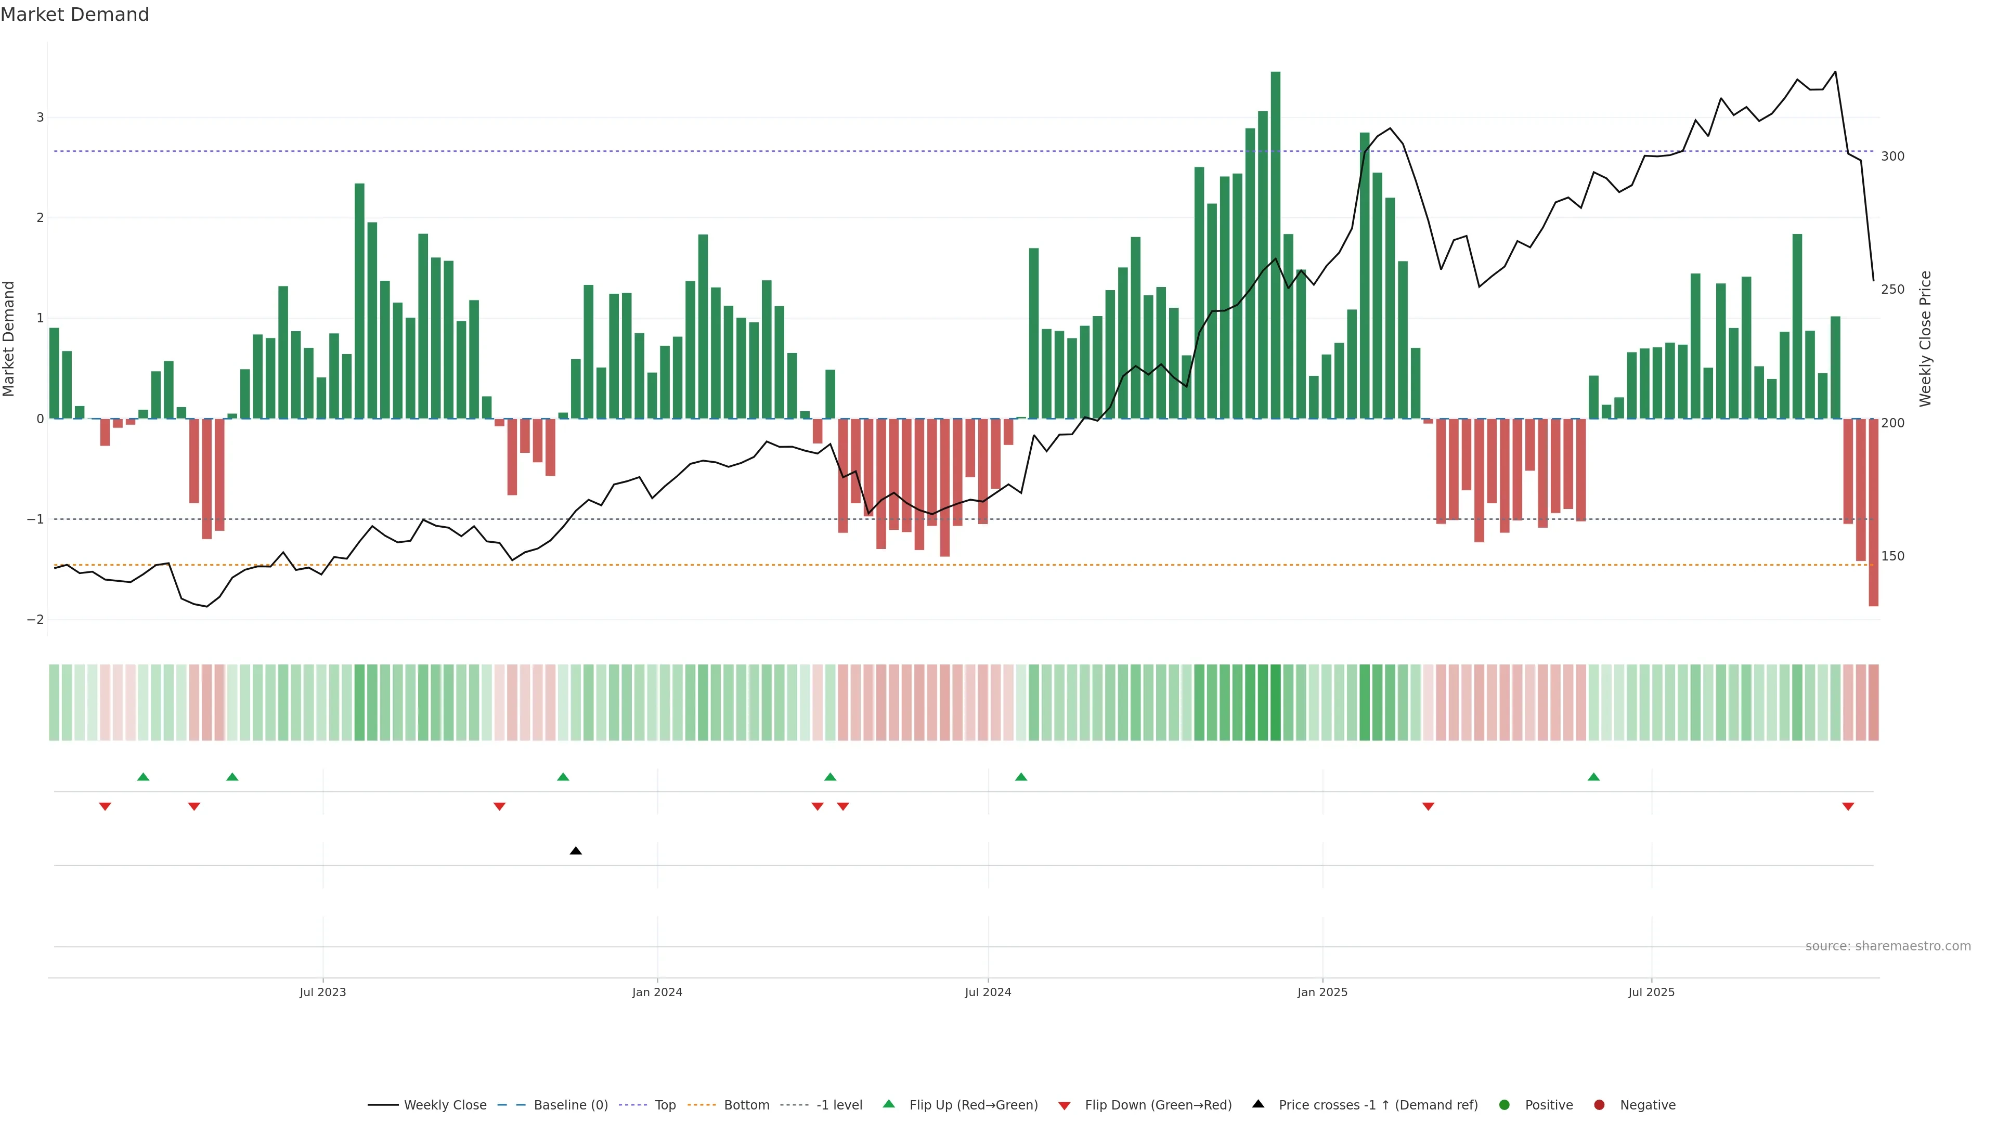
Task: Hide the Top line via legend
Action: [665, 1105]
